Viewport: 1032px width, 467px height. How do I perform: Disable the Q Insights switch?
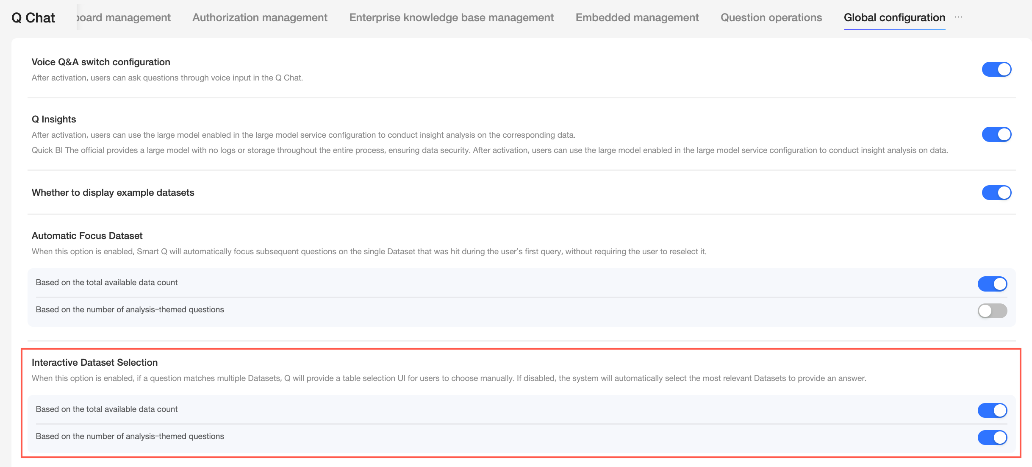click(996, 134)
